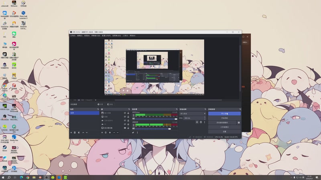321x180 pixels.
Task: Open scene filters icon in Scenes panel
Action: (79, 133)
